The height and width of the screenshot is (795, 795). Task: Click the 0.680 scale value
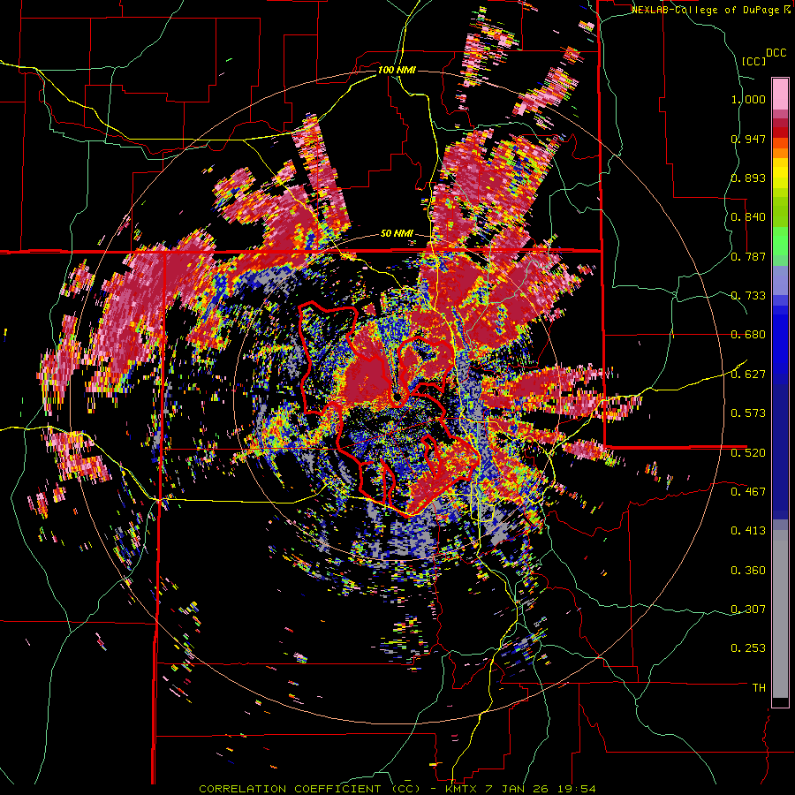tap(748, 335)
